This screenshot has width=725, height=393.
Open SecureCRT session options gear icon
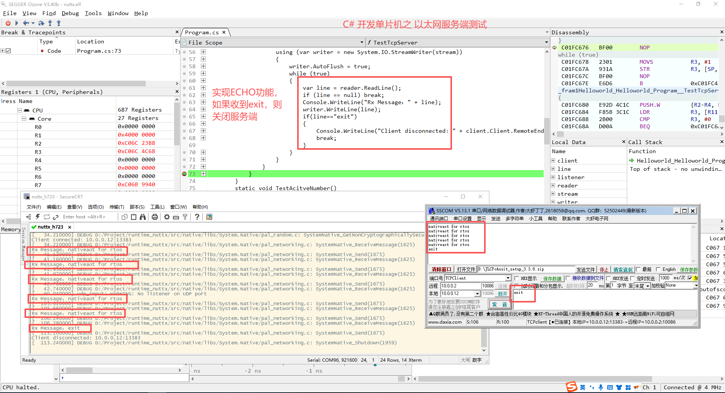[x=167, y=217]
